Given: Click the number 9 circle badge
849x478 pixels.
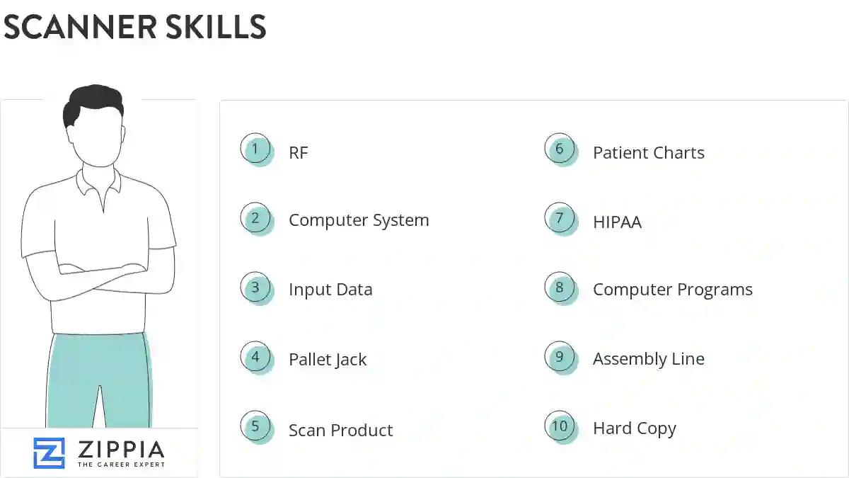Looking at the screenshot, I should coord(560,358).
